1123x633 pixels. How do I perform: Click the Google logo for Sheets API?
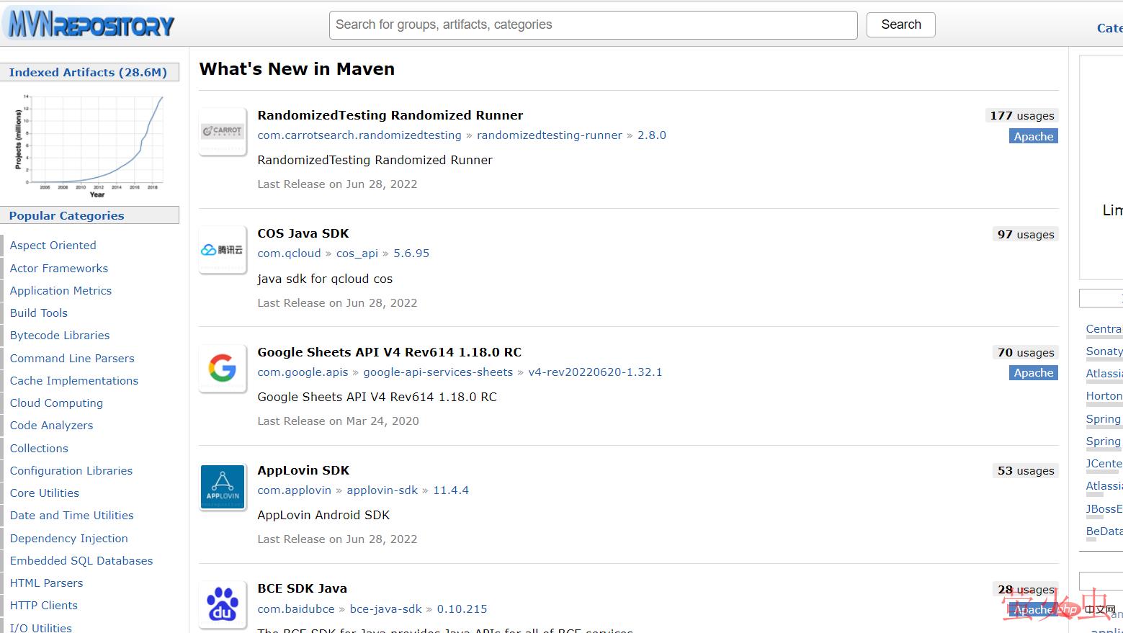pos(223,369)
